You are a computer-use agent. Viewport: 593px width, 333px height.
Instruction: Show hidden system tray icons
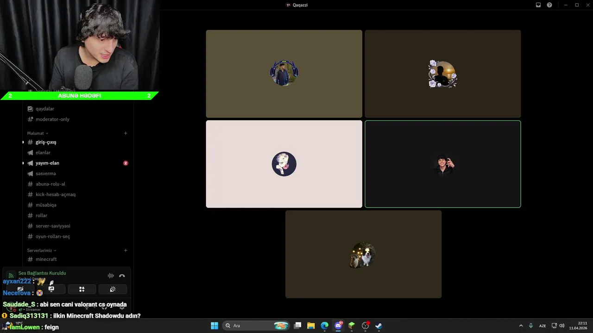(x=521, y=326)
